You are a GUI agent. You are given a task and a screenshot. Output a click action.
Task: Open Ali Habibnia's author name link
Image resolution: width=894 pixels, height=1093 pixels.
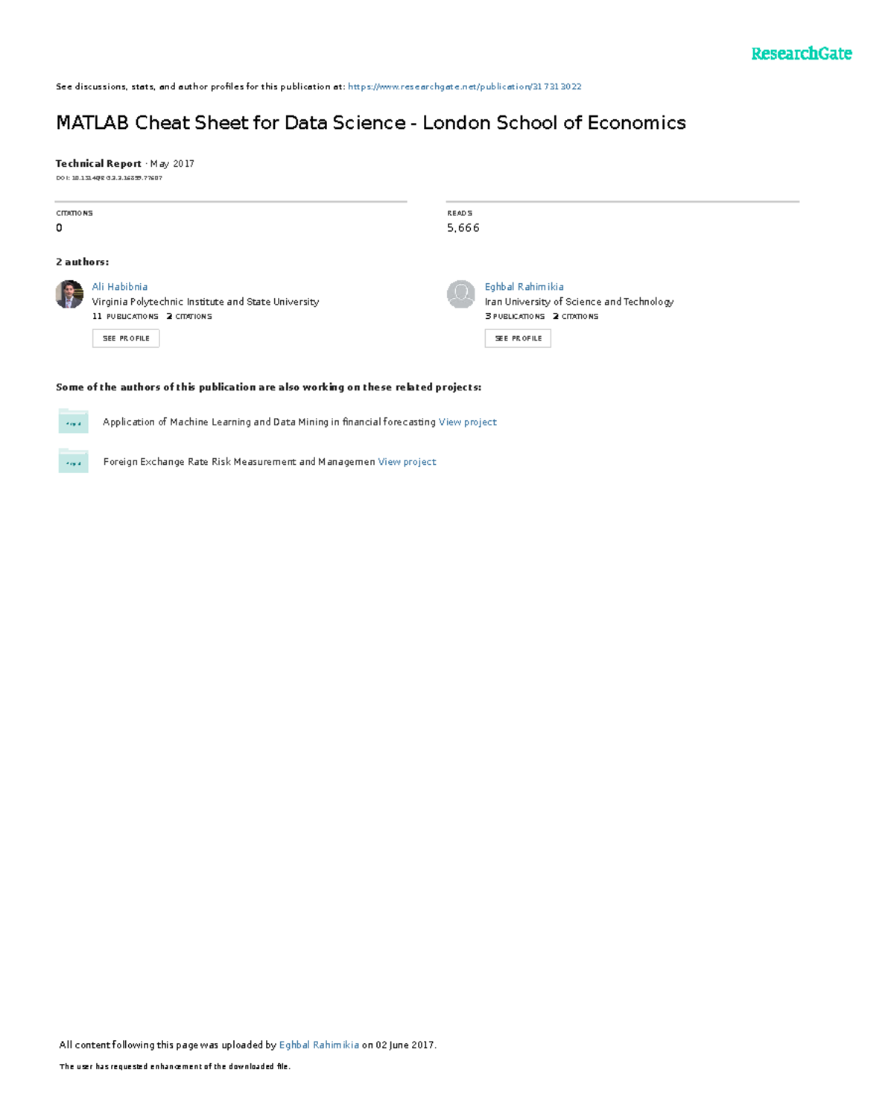point(119,287)
